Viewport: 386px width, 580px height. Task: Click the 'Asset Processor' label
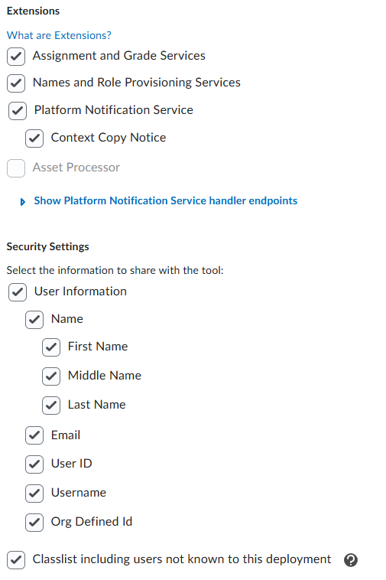(x=76, y=168)
